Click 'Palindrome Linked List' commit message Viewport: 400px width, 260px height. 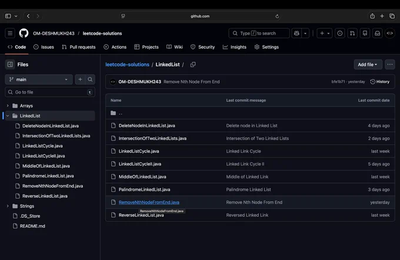[x=248, y=189]
